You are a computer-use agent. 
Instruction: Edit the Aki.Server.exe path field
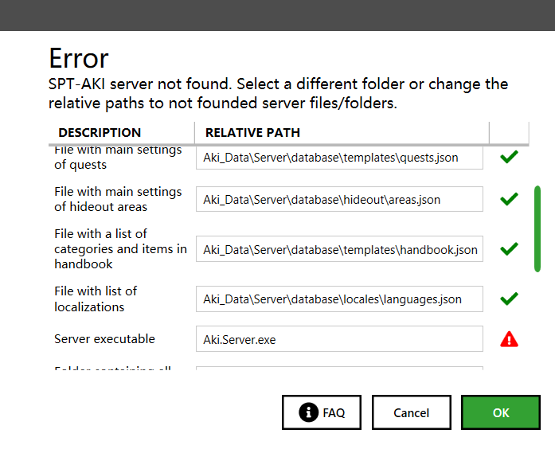(x=339, y=339)
